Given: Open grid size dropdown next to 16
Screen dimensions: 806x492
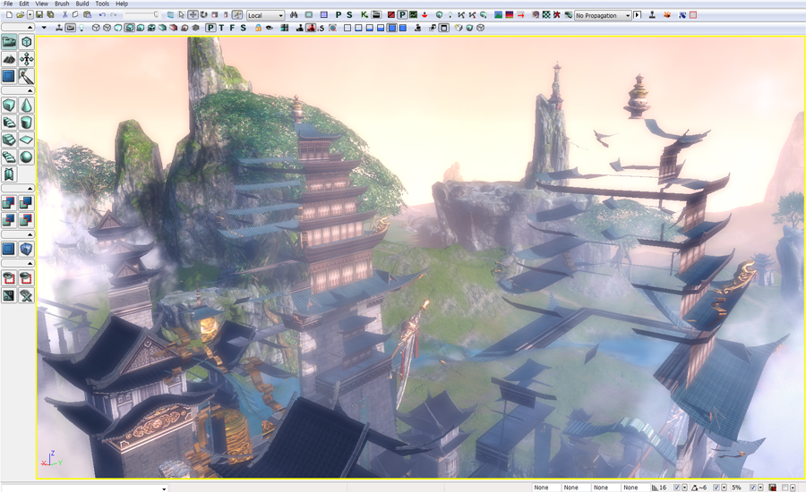Looking at the screenshot, I should [x=685, y=488].
